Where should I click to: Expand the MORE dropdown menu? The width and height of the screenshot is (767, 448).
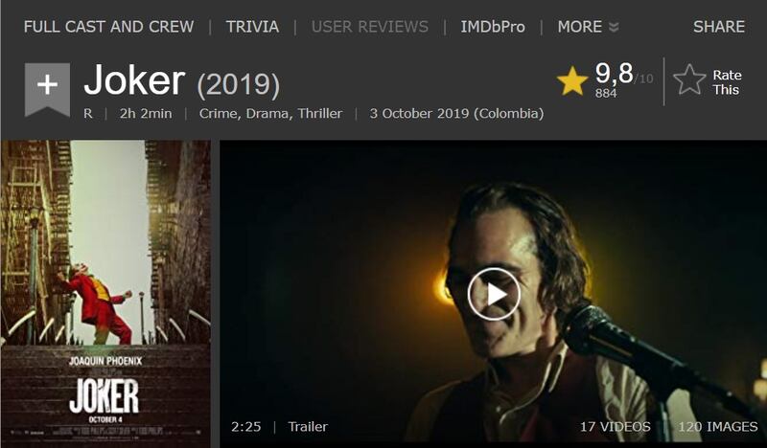pos(588,27)
